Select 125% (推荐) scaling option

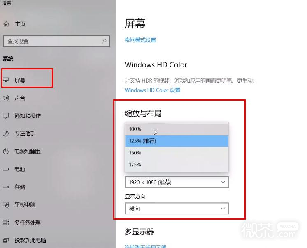click(x=177, y=141)
